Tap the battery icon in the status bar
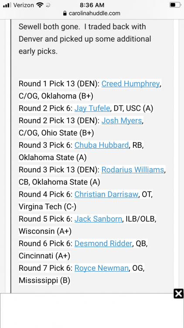Screen dimensions: 184x328 point(175,5)
